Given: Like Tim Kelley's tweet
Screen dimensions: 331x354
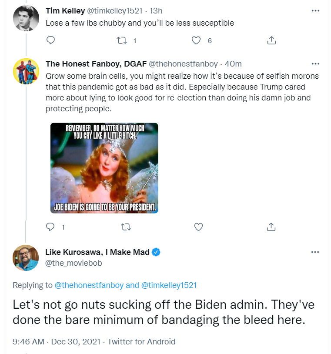Looking at the screenshot, I should [196, 40].
